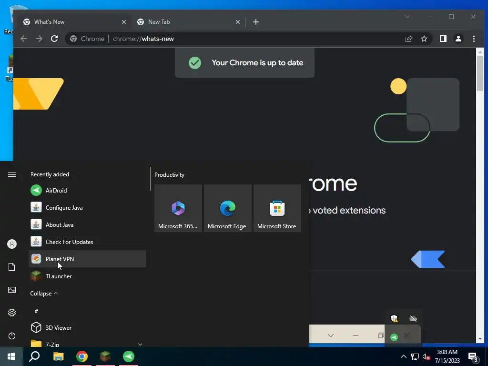The width and height of the screenshot is (488, 366).
Task: Share this page icon in address bar
Action: pos(408,39)
